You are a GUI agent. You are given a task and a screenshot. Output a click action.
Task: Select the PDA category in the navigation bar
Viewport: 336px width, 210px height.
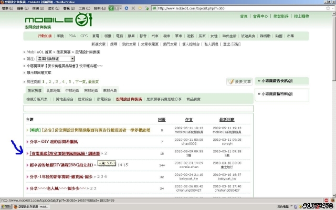pyautogui.click(x=72, y=36)
